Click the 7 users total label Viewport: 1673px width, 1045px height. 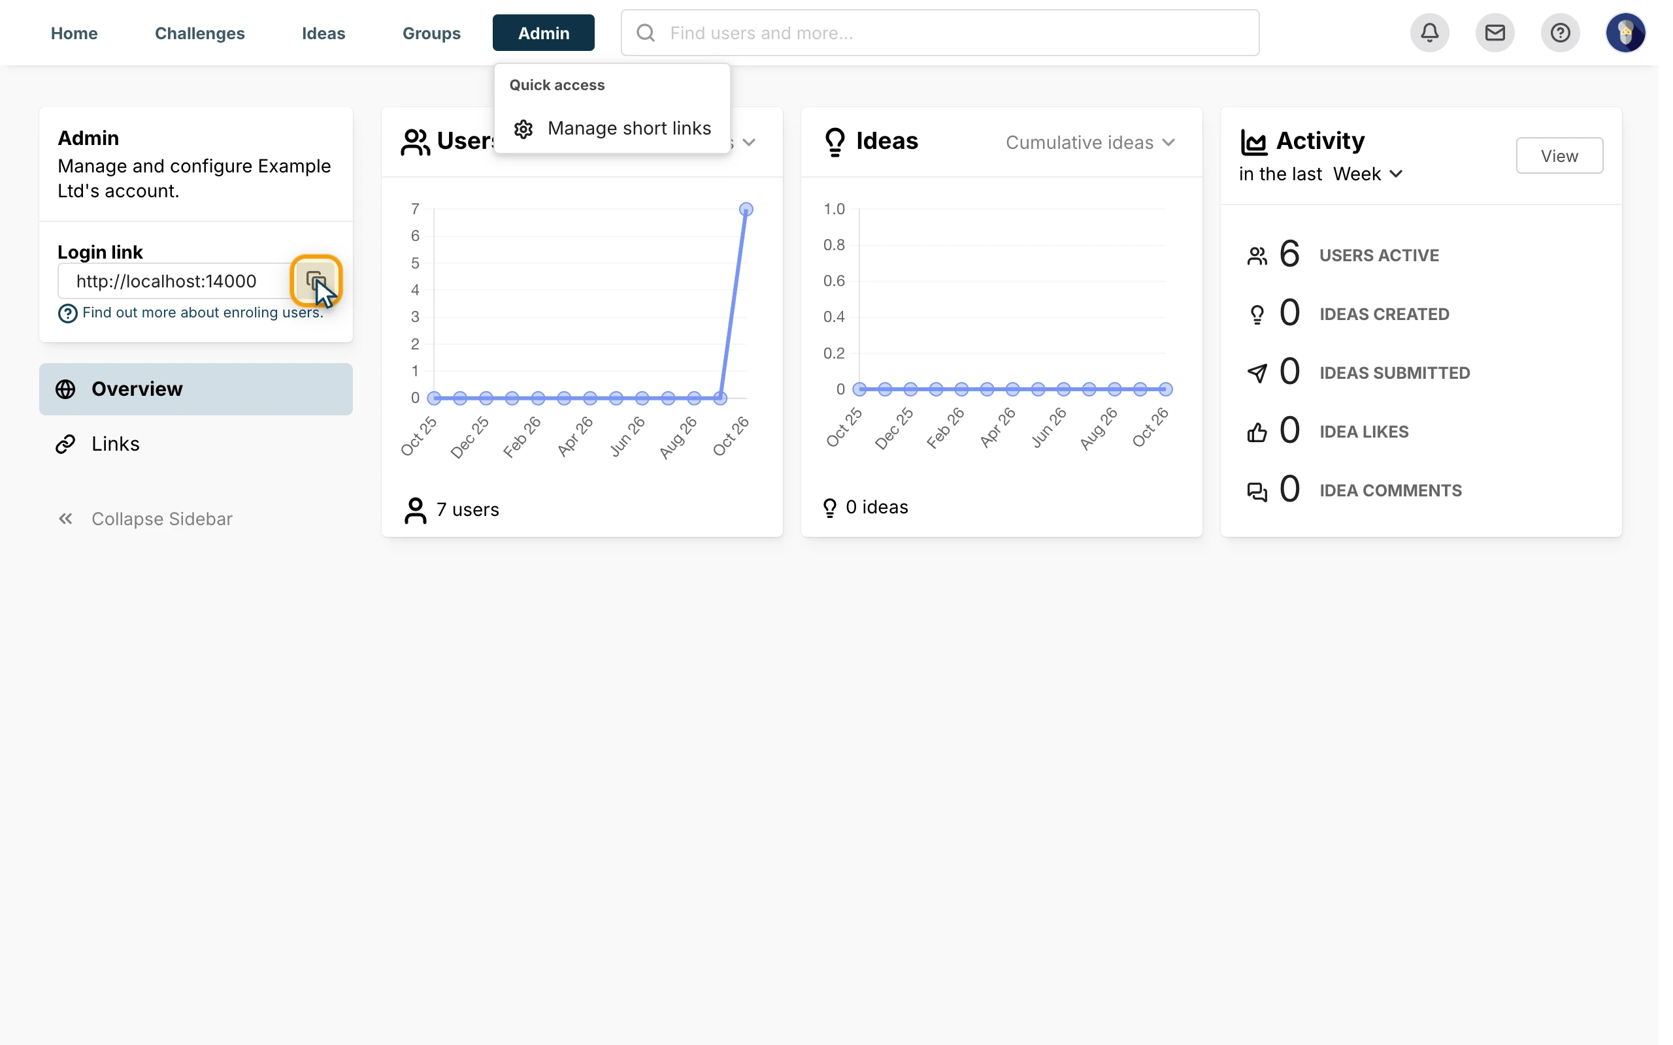tap(467, 509)
